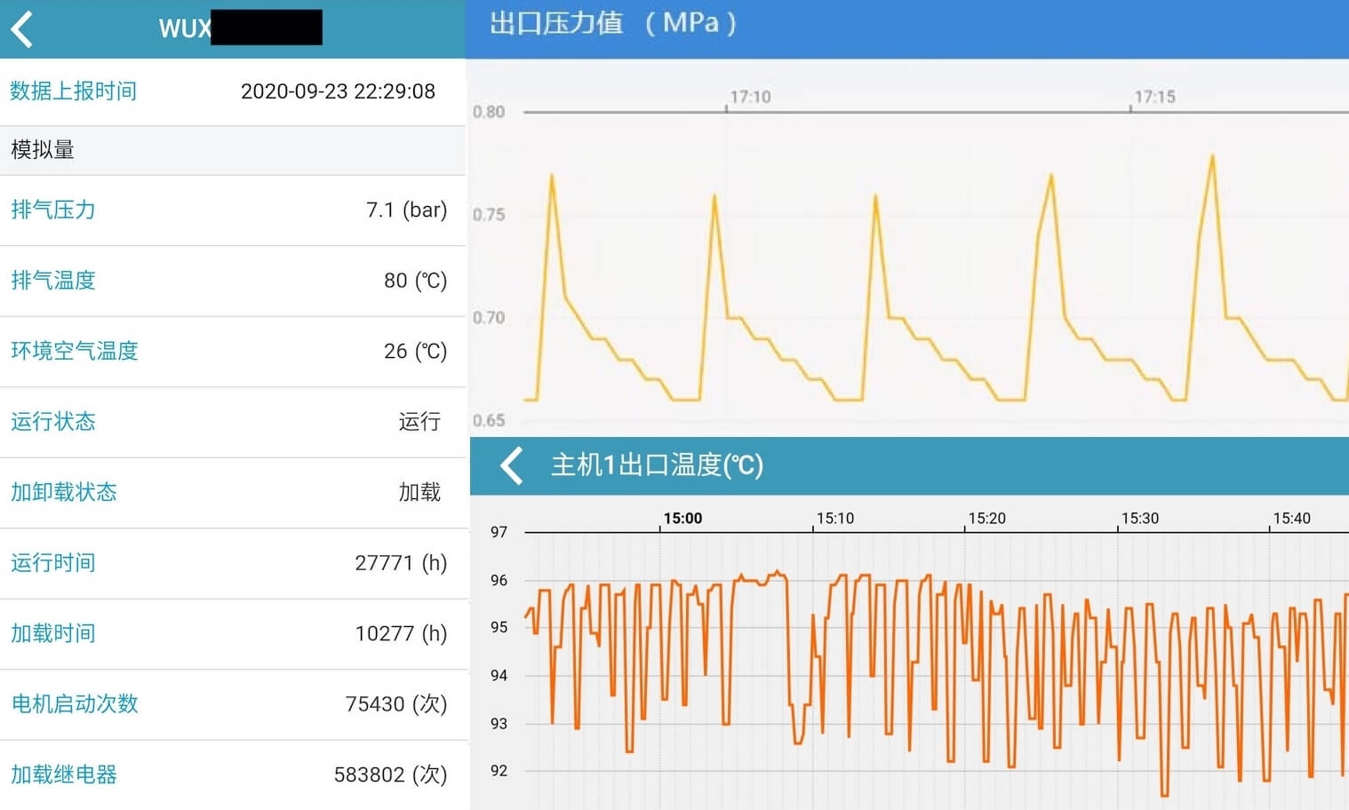Image resolution: width=1349 pixels, height=810 pixels.
Task: Open the 排气压力 parameter row
Action: click(231, 210)
